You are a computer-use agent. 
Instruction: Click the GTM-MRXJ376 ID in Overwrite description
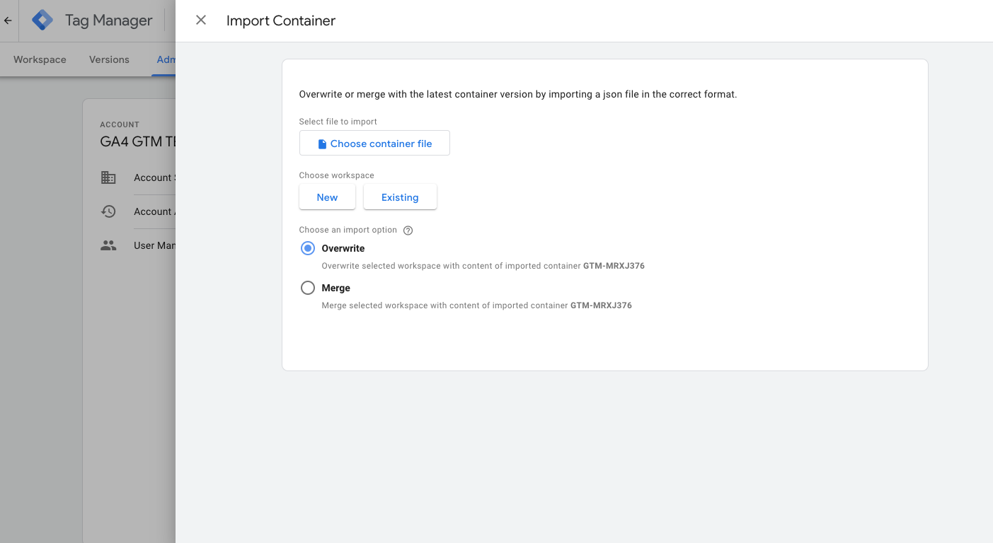click(614, 267)
